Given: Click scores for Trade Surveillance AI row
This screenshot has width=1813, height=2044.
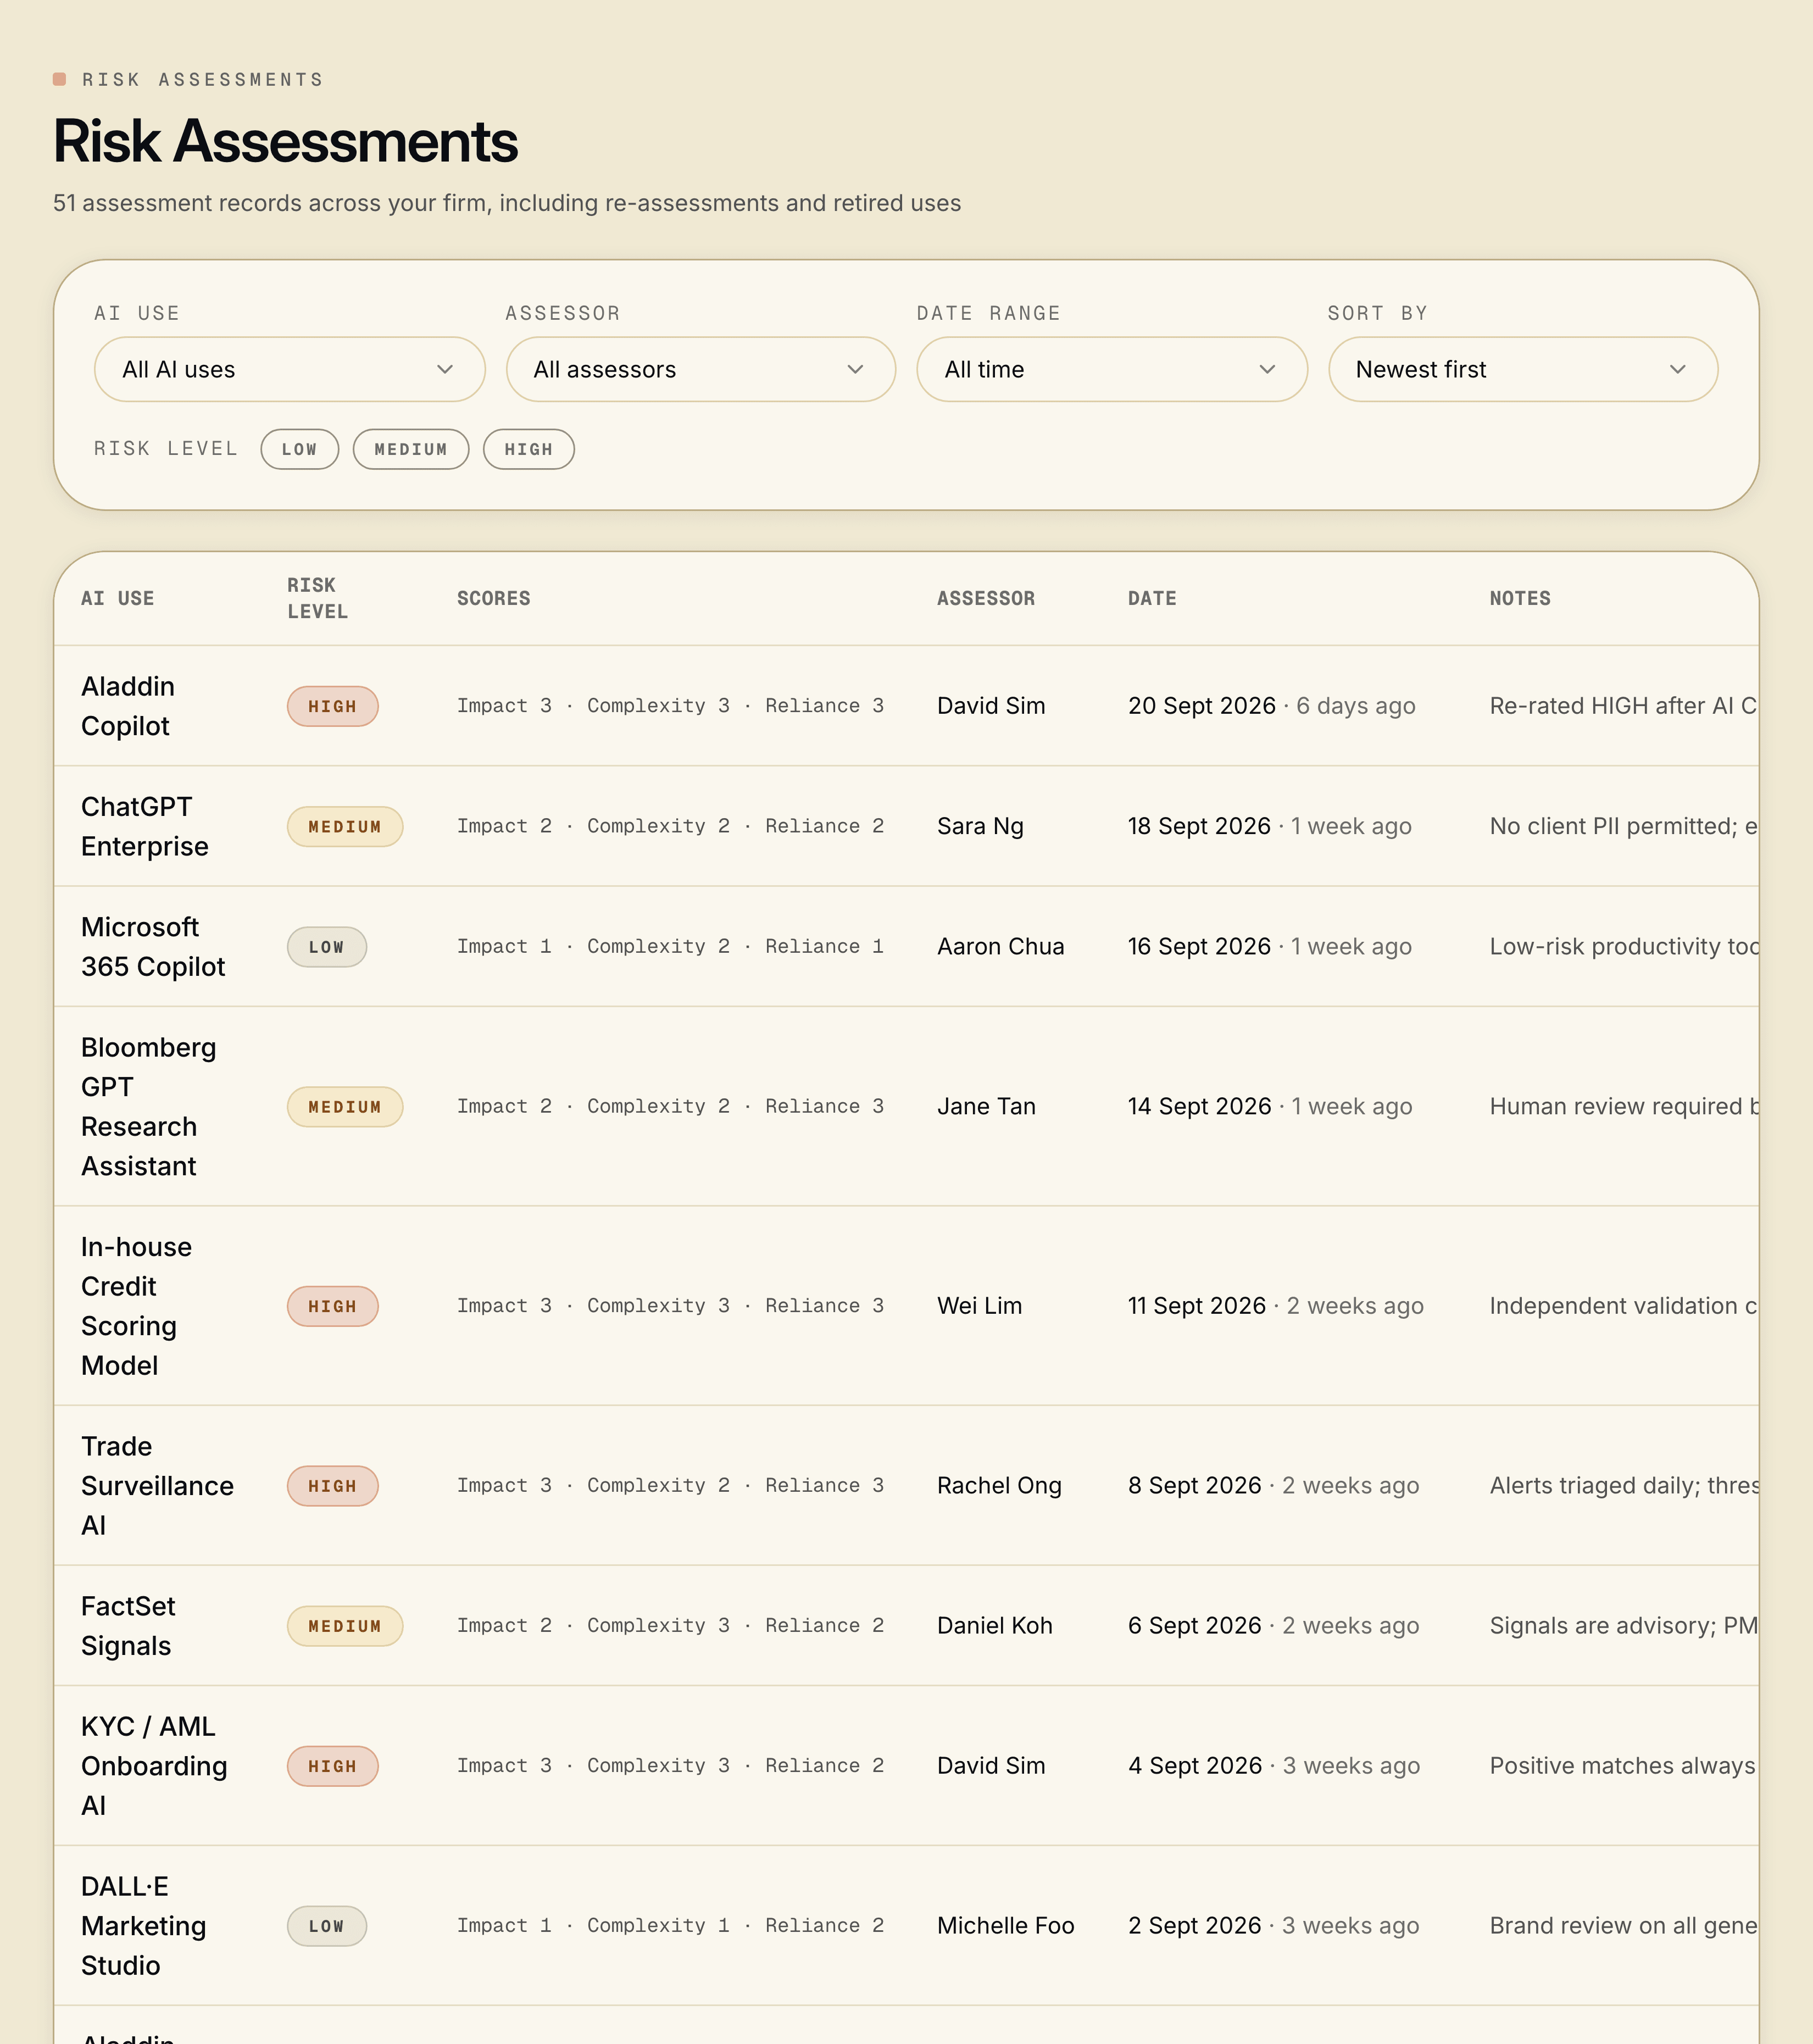Looking at the screenshot, I should [x=670, y=1486].
